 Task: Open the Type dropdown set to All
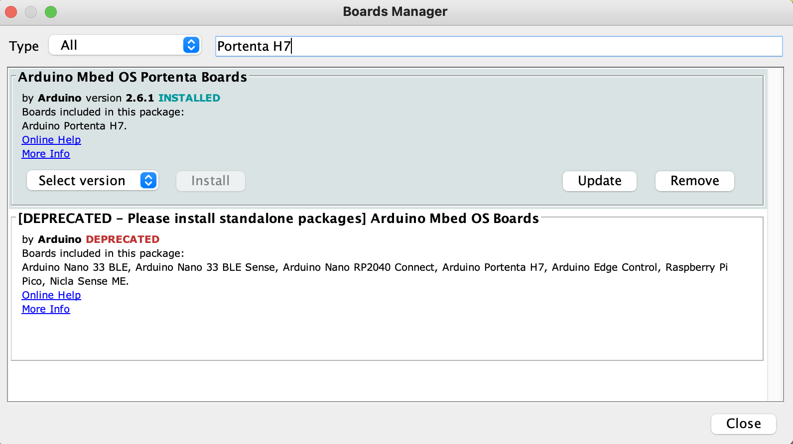coord(125,45)
